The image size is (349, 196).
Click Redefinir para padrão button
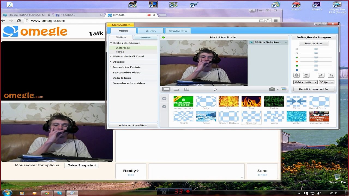[314, 89]
